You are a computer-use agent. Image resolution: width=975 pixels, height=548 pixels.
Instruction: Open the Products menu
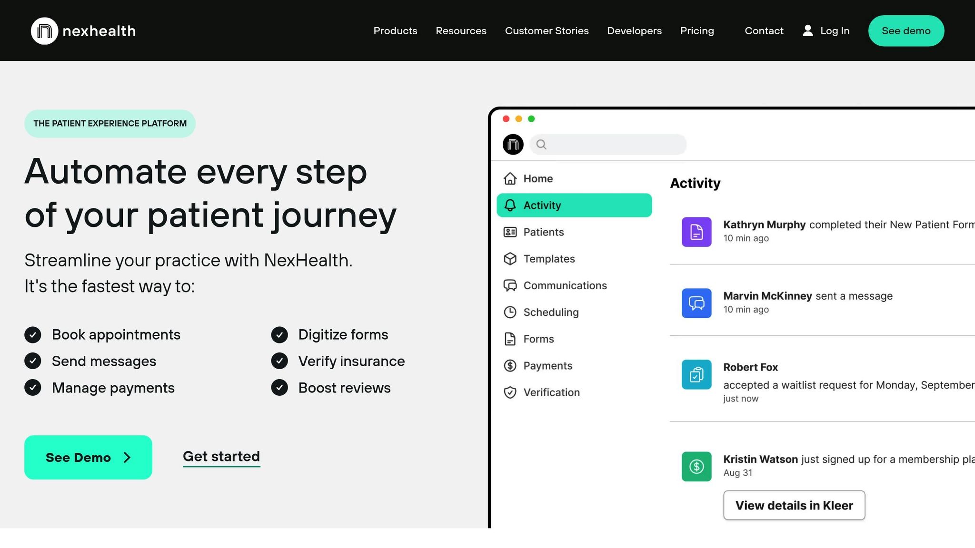click(x=395, y=30)
